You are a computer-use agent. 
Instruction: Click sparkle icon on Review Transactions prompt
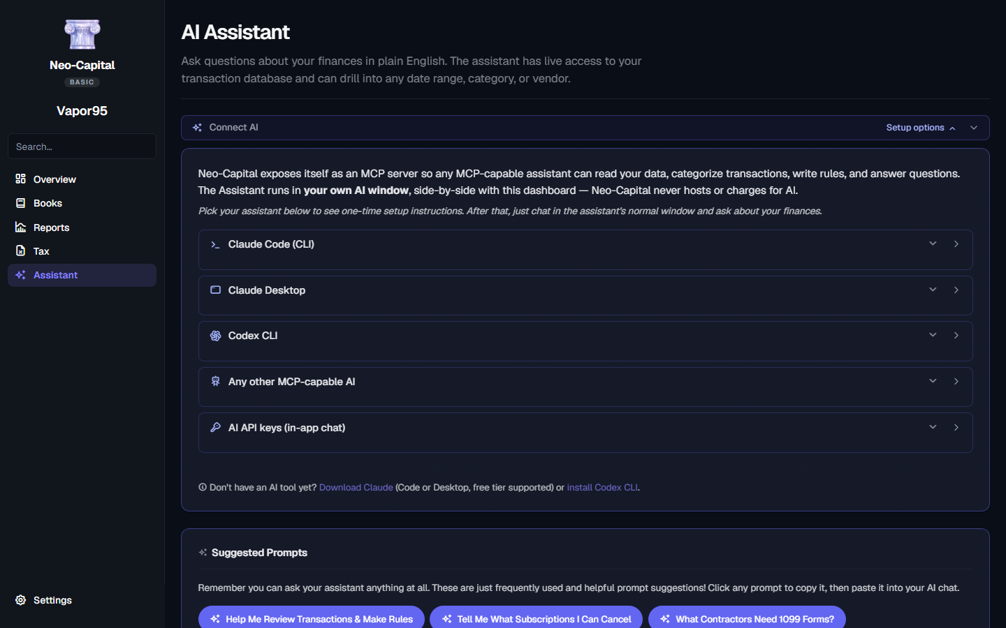pyautogui.click(x=215, y=619)
